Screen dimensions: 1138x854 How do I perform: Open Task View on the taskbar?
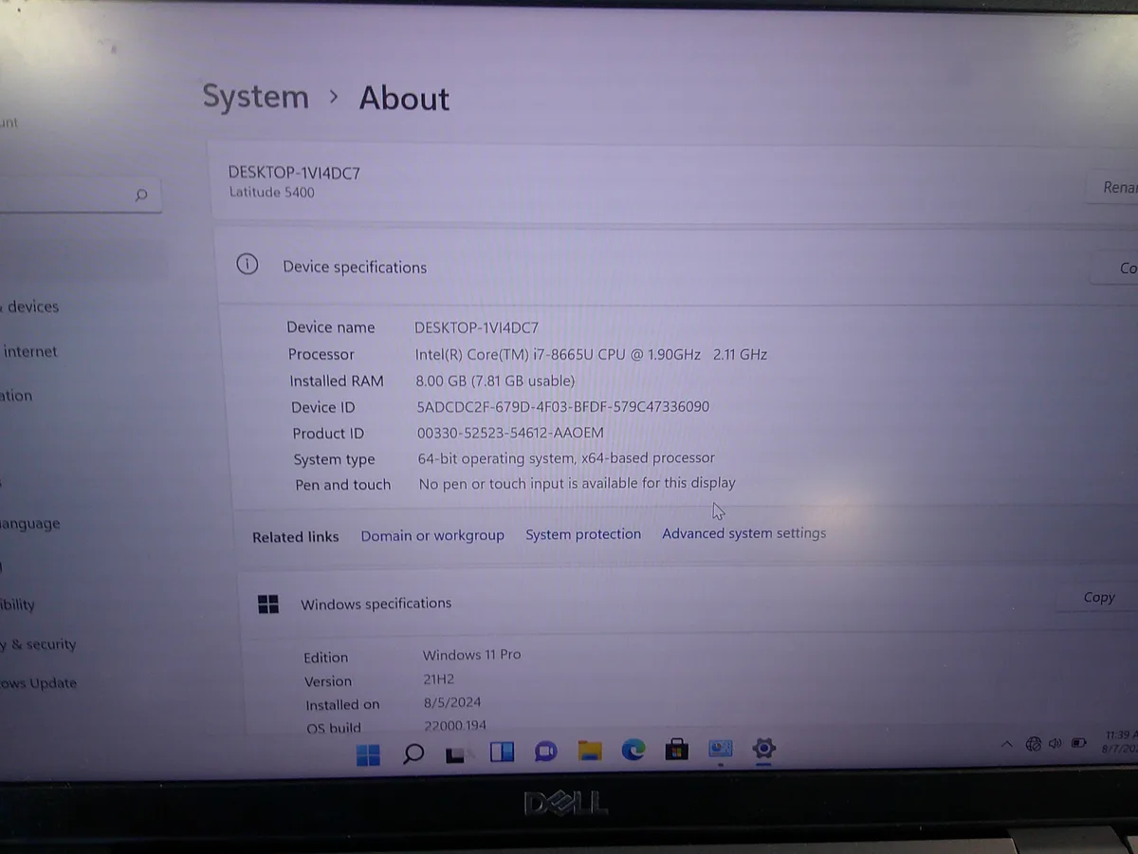tap(456, 754)
